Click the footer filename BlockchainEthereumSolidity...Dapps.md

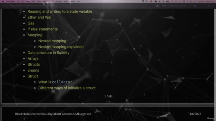[x=53, y=114]
